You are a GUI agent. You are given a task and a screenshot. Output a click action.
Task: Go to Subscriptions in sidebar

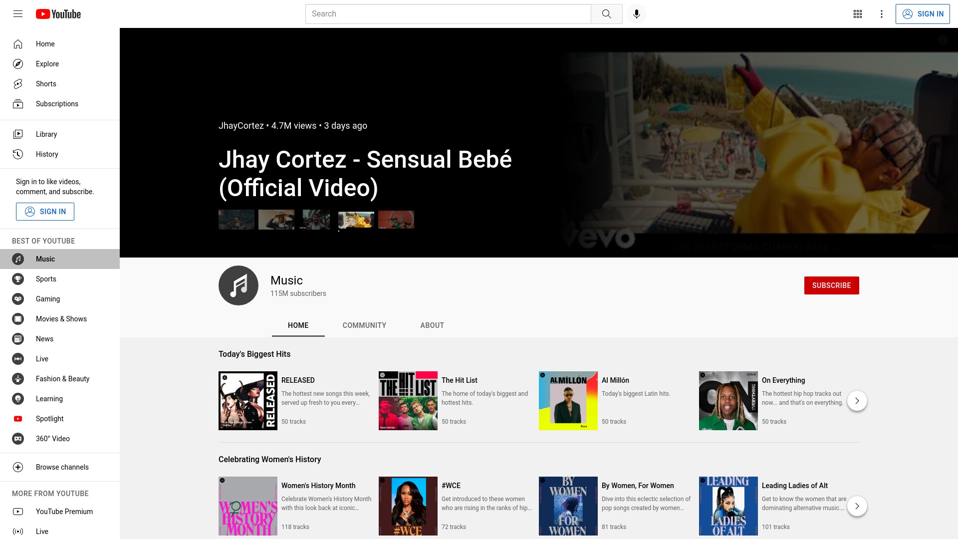pyautogui.click(x=60, y=104)
